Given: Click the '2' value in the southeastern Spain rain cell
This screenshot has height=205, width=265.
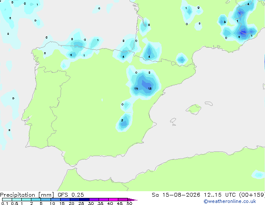Looking at the screenshot, I should (122, 120).
